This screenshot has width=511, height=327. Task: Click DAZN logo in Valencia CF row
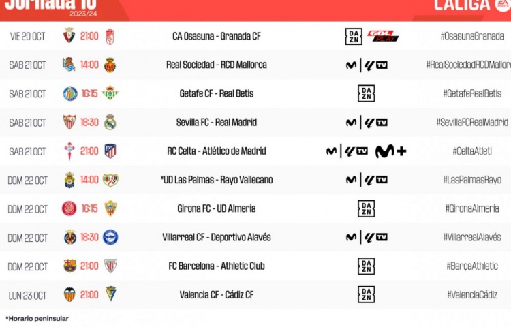click(x=366, y=294)
